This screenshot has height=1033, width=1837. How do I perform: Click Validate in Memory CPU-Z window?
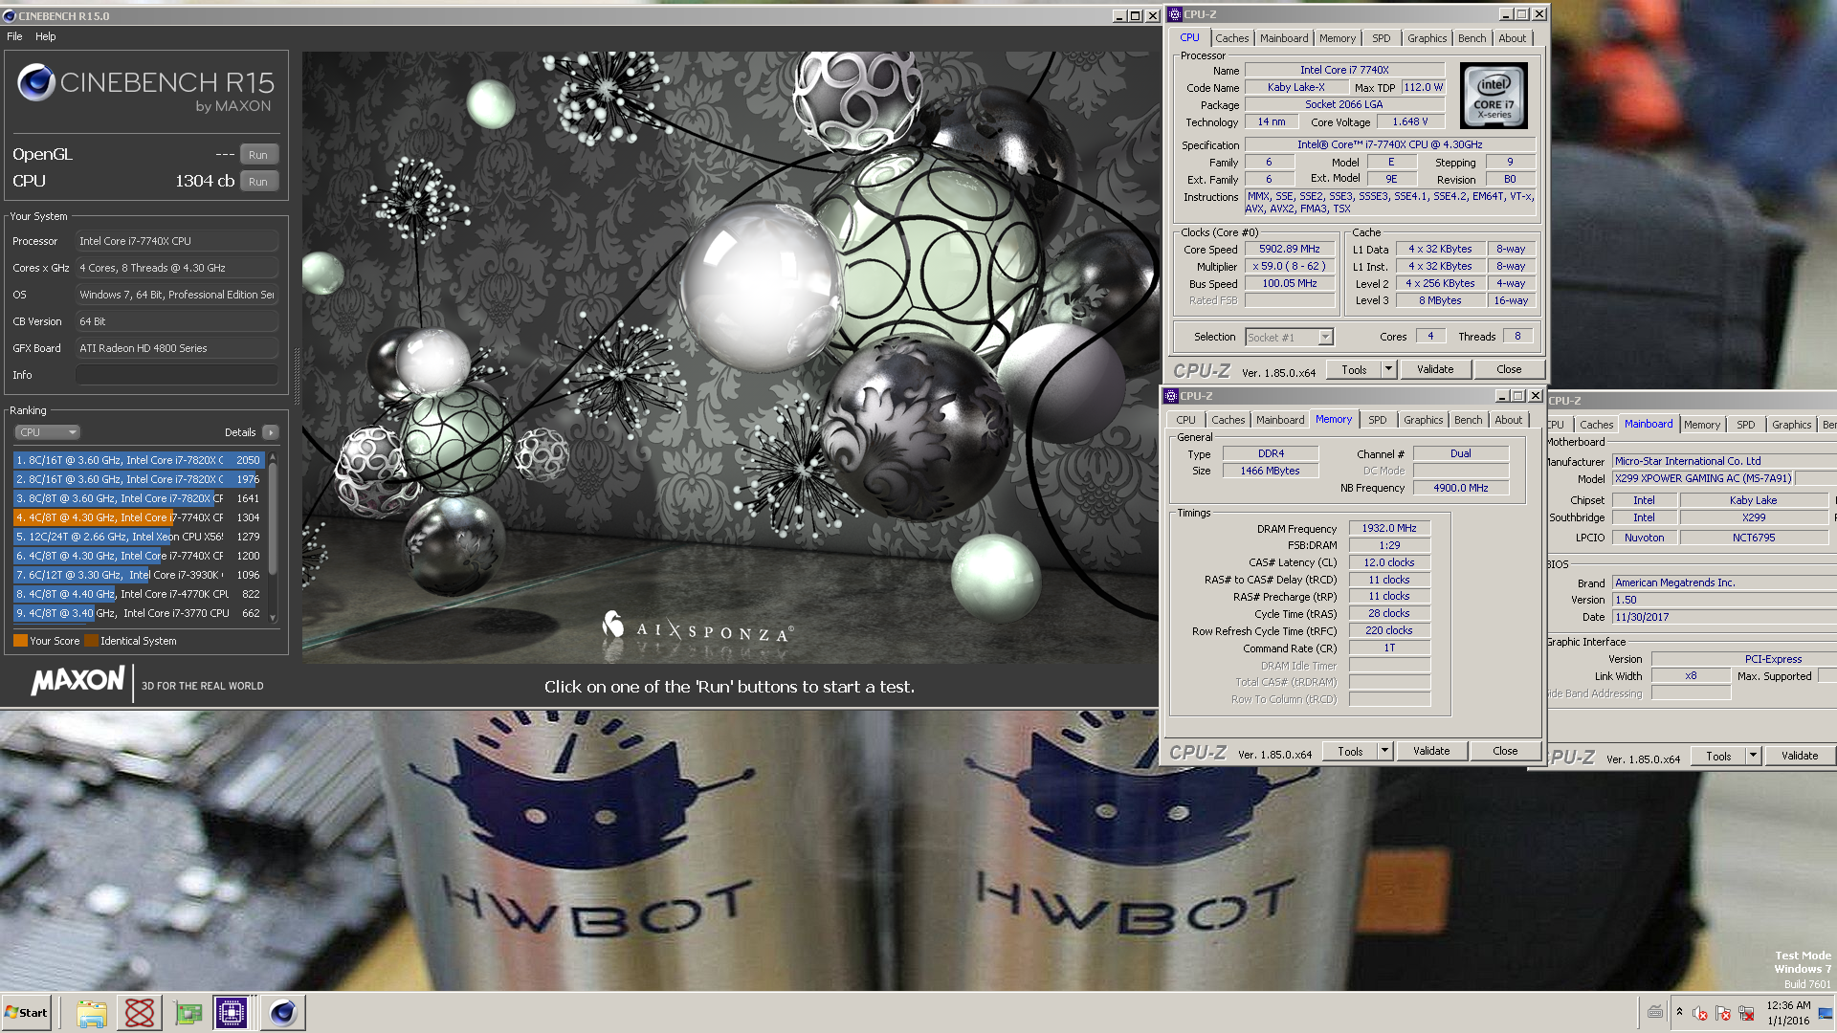point(1430,751)
